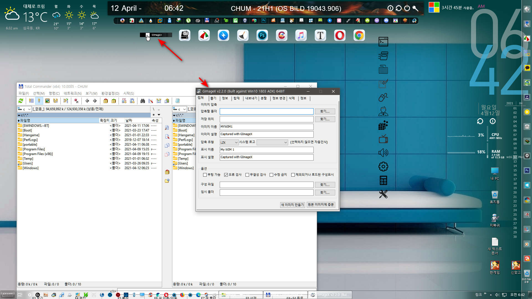Sort left panel by 날짜 column header

pos(137,120)
